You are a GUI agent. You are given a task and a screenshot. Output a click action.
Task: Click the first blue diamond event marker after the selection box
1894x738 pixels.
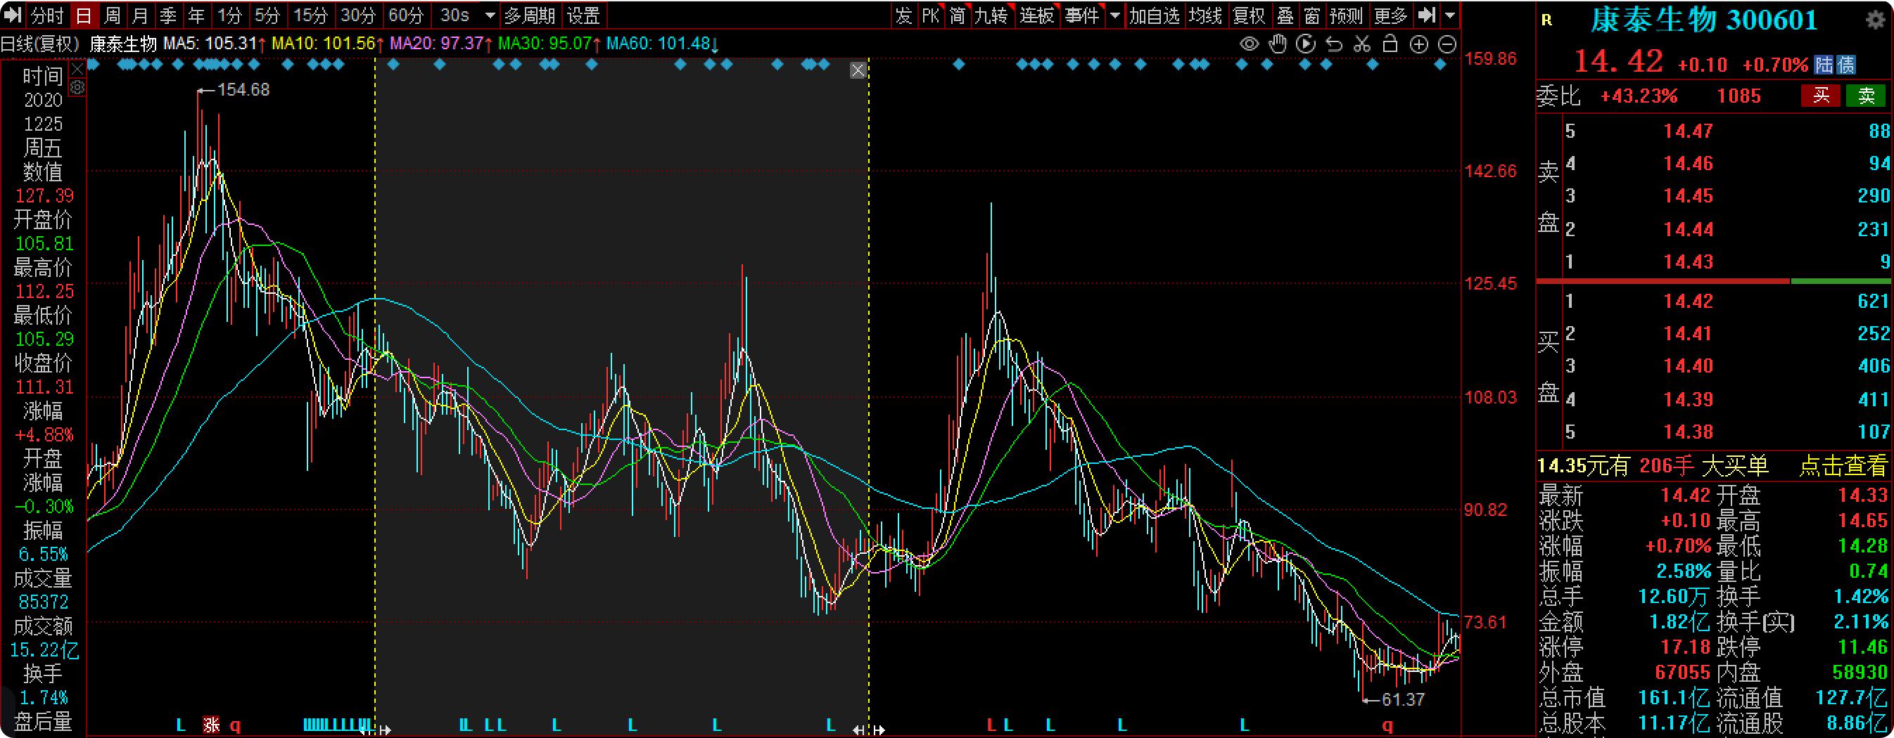pyautogui.click(x=958, y=65)
